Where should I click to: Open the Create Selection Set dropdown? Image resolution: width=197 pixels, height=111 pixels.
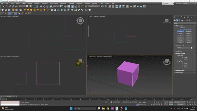94,6
